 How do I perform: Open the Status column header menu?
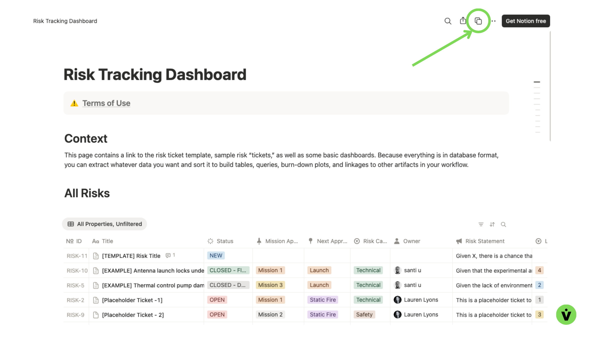(x=224, y=241)
